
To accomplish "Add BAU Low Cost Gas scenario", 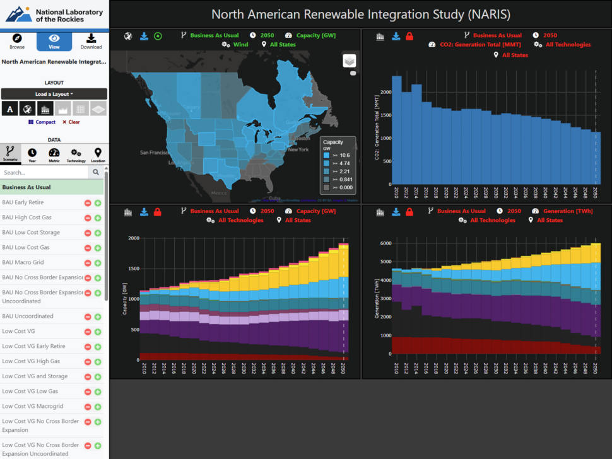I will [x=98, y=248].
